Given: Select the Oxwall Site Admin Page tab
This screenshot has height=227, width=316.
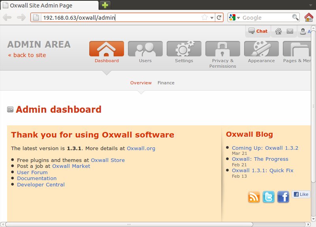Looking at the screenshot, I should pyautogui.click(x=50, y=6).
